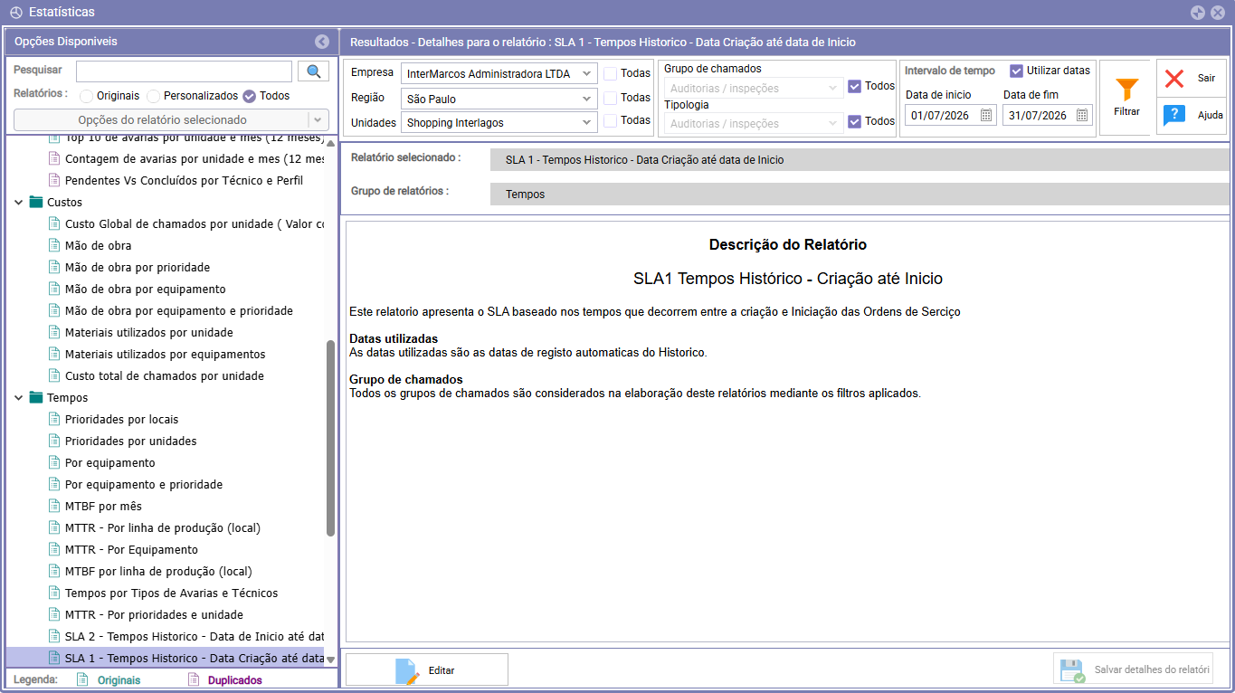The image size is (1235, 693).
Task: Click the Data de fim date field
Action: (x=1048, y=115)
